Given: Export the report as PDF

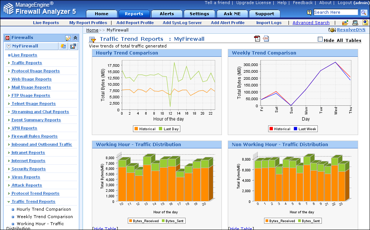Looking at the screenshot, I should coord(257,39).
